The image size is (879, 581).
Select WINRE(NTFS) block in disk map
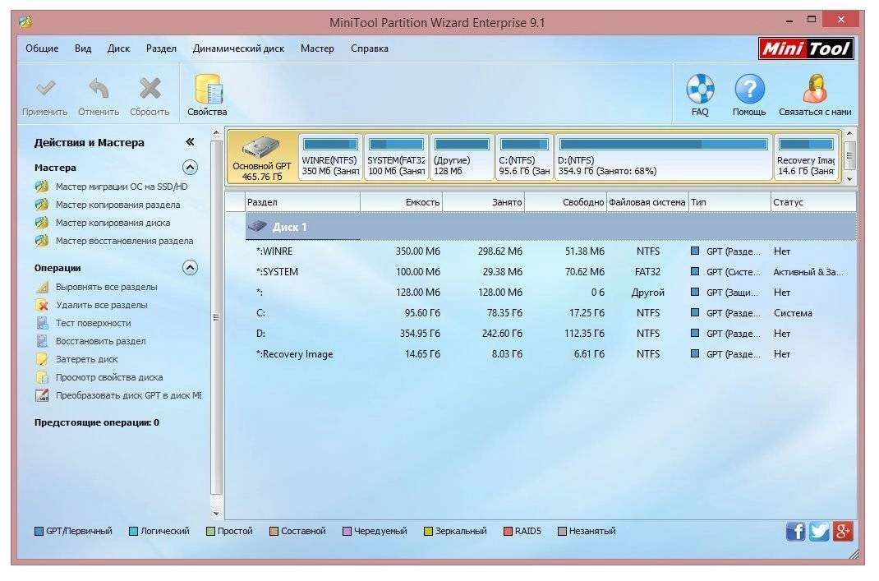tap(330, 157)
